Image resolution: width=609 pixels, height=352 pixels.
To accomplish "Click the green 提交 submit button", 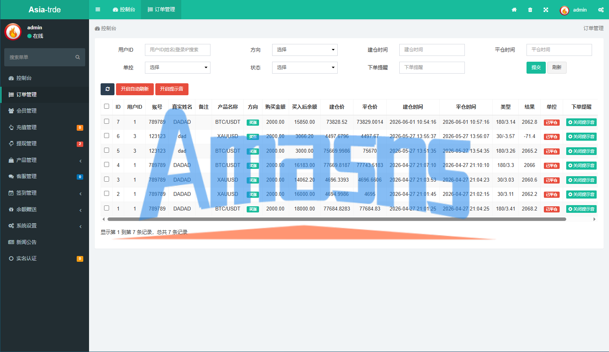I will (536, 67).
